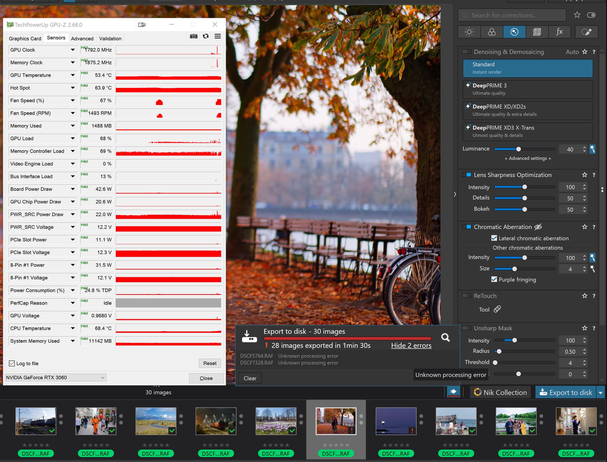Uncheck Log to file checkbox
This screenshot has width=607, height=462.
tap(12, 363)
